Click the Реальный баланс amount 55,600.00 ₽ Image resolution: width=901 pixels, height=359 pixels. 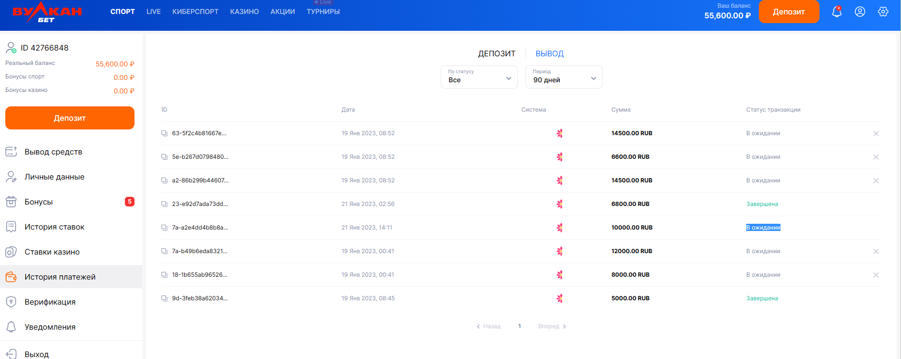click(115, 64)
